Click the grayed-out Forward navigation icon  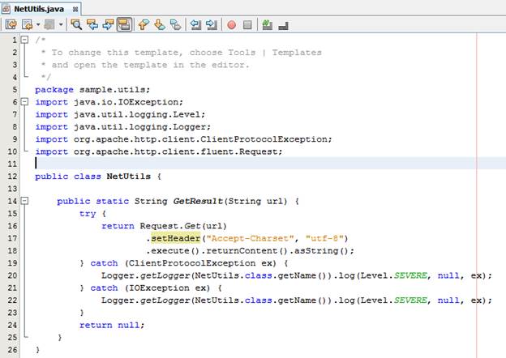(x=49, y=24)
